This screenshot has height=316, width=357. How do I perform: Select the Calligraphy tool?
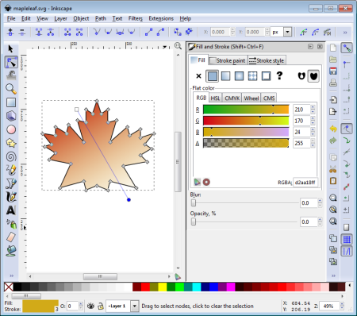(11, 197)
